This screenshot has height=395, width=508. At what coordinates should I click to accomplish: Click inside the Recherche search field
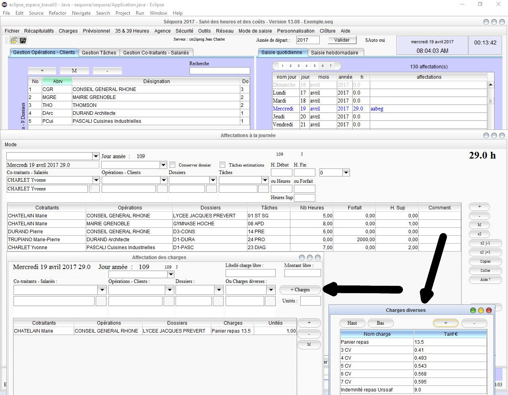click(x=220, y=70)
